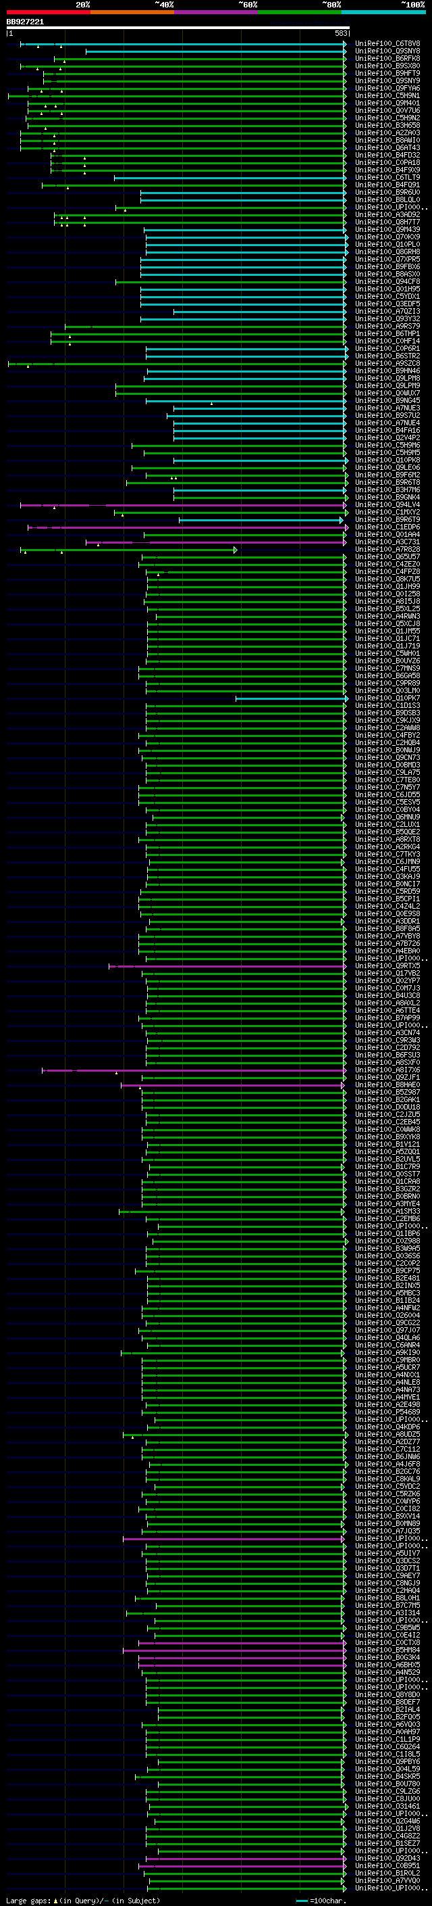Select hit label UniRef100_A9RS79

[387, 327]
